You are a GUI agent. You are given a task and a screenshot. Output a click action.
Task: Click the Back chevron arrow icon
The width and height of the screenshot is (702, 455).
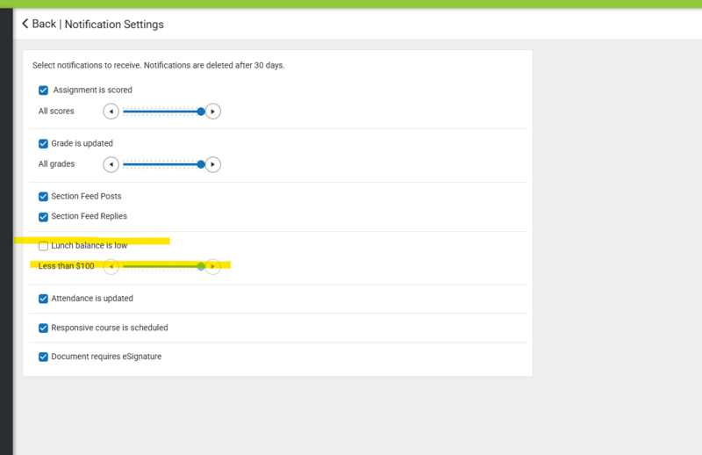click(x=25, y=24)
